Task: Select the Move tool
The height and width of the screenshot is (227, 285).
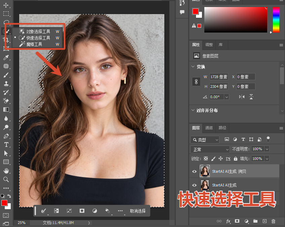Action: click(x=6, y=5)
